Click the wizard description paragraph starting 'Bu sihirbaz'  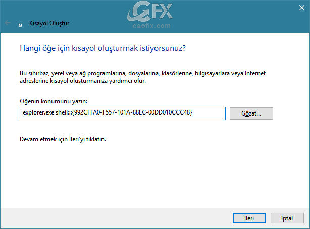[142, 77]
